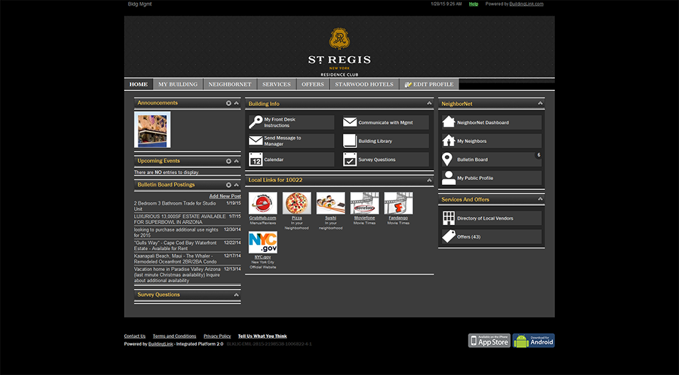Open 'Vacation home in Paradise Valley' posting
This screenshot has width=679, height=375.
(x=178, y=275)
